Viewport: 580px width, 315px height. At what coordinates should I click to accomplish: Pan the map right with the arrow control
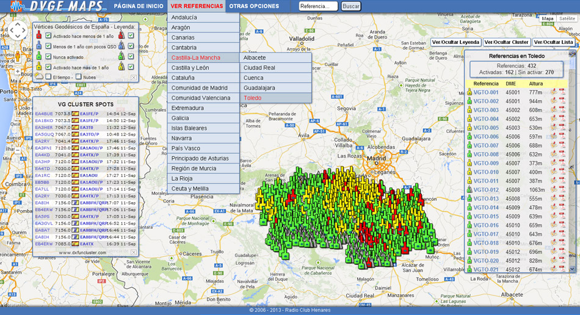(x=24, y=31)
